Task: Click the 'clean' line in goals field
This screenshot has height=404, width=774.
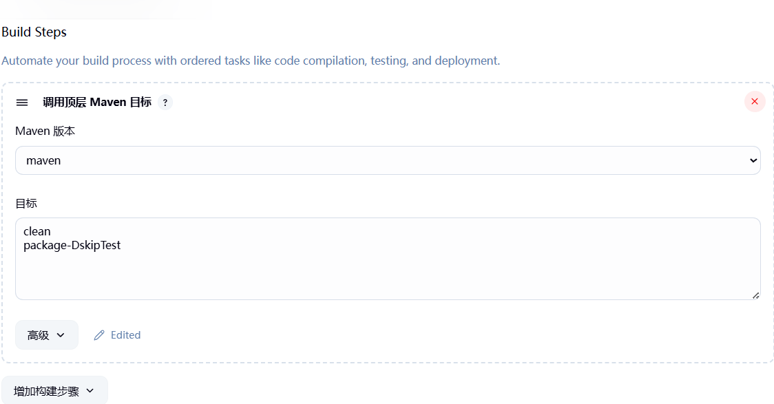Action: pos(37,231)
